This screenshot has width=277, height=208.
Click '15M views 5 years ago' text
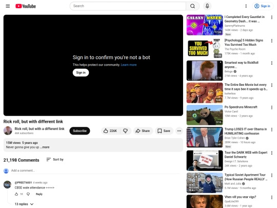click(22, 143)
